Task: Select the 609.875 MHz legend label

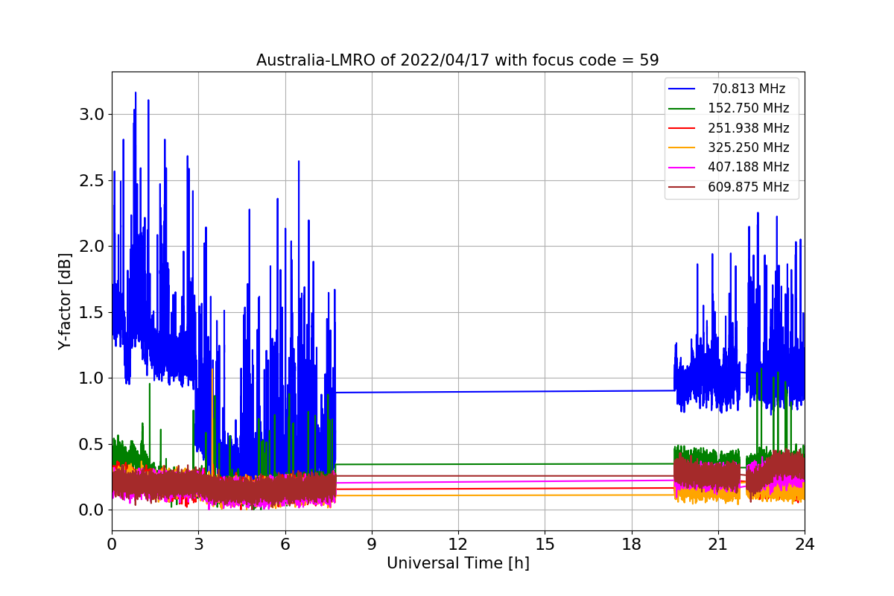Action: (x=749, y=187)
